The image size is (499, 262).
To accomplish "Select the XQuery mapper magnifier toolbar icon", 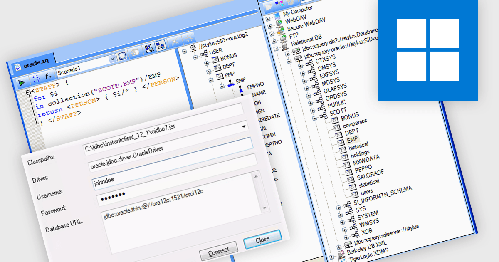I will [149, 48].
